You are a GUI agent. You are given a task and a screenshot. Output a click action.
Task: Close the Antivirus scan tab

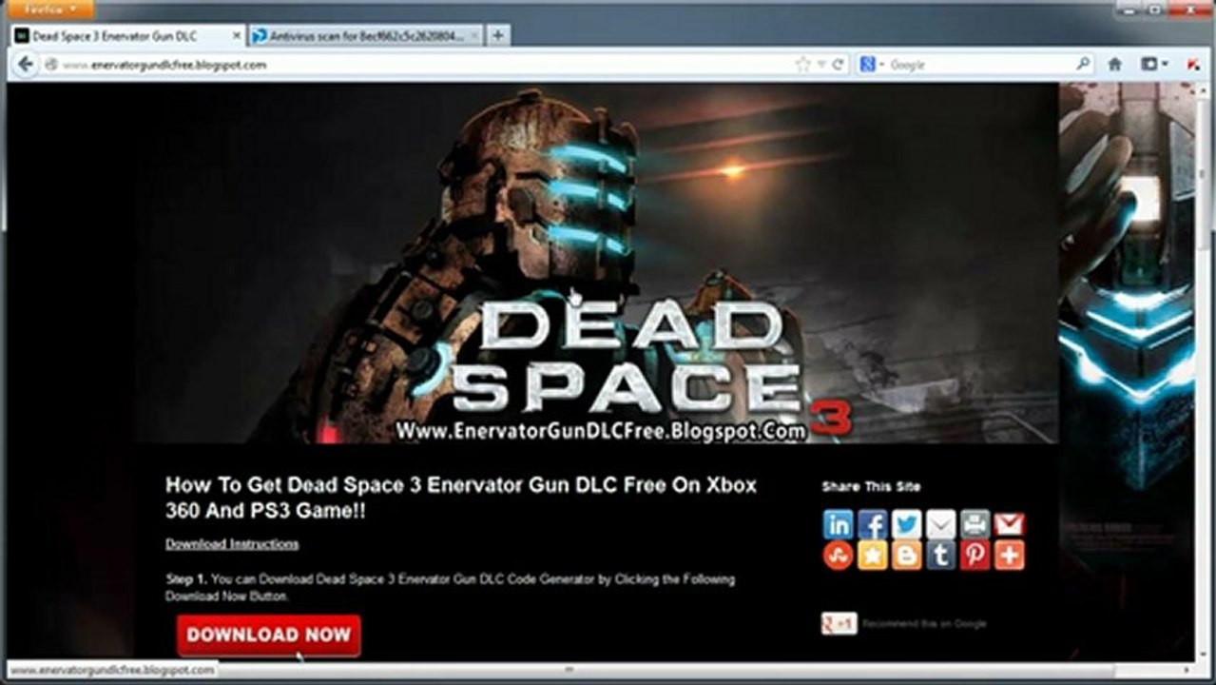473,36
